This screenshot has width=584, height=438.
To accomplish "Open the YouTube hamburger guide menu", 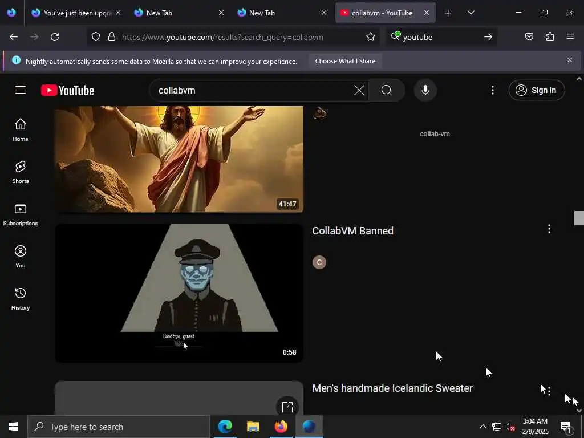I will 21,90.
